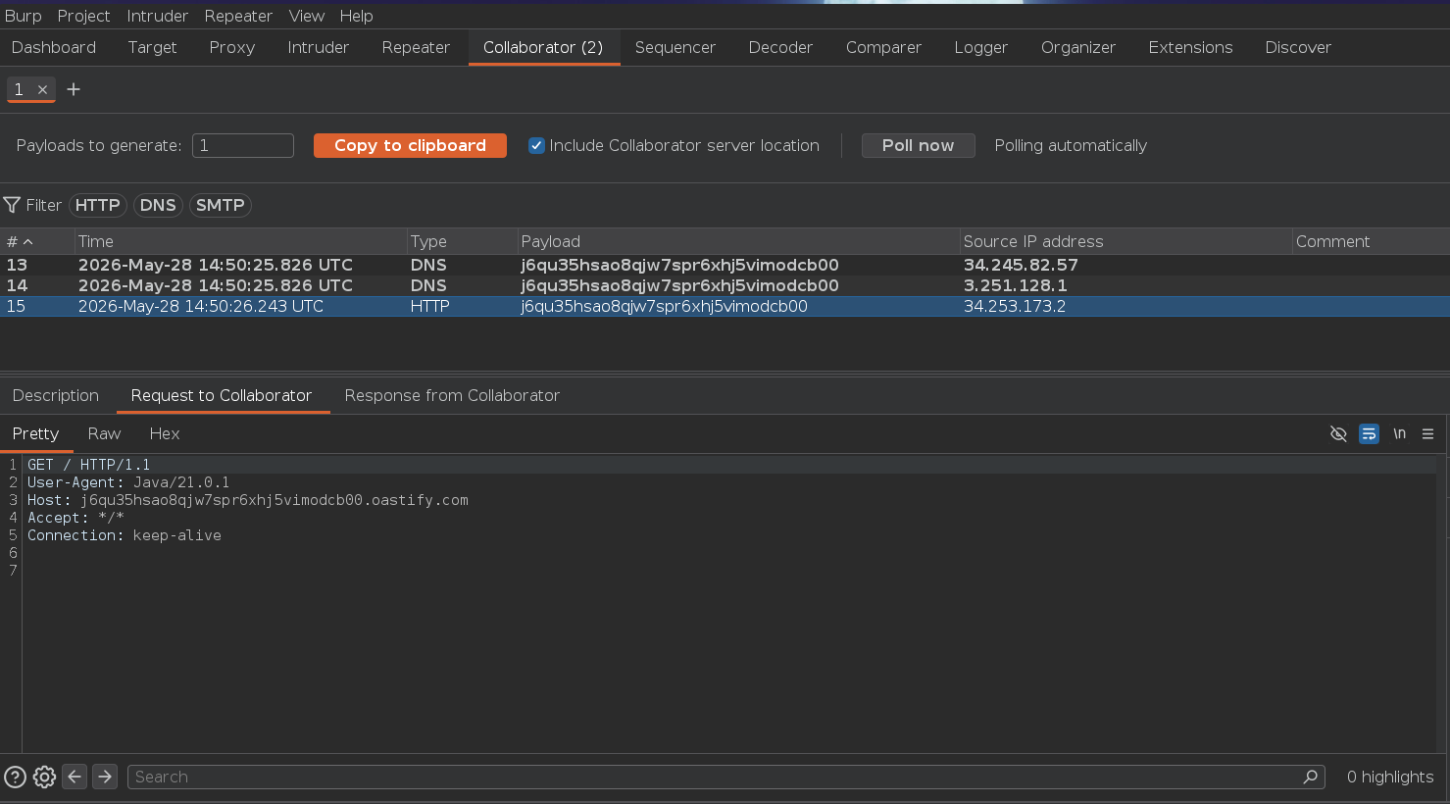Select interaction row 14 DNS from 3.251.128.1
The image size is (1450, 804).
[x=725, y=285]
